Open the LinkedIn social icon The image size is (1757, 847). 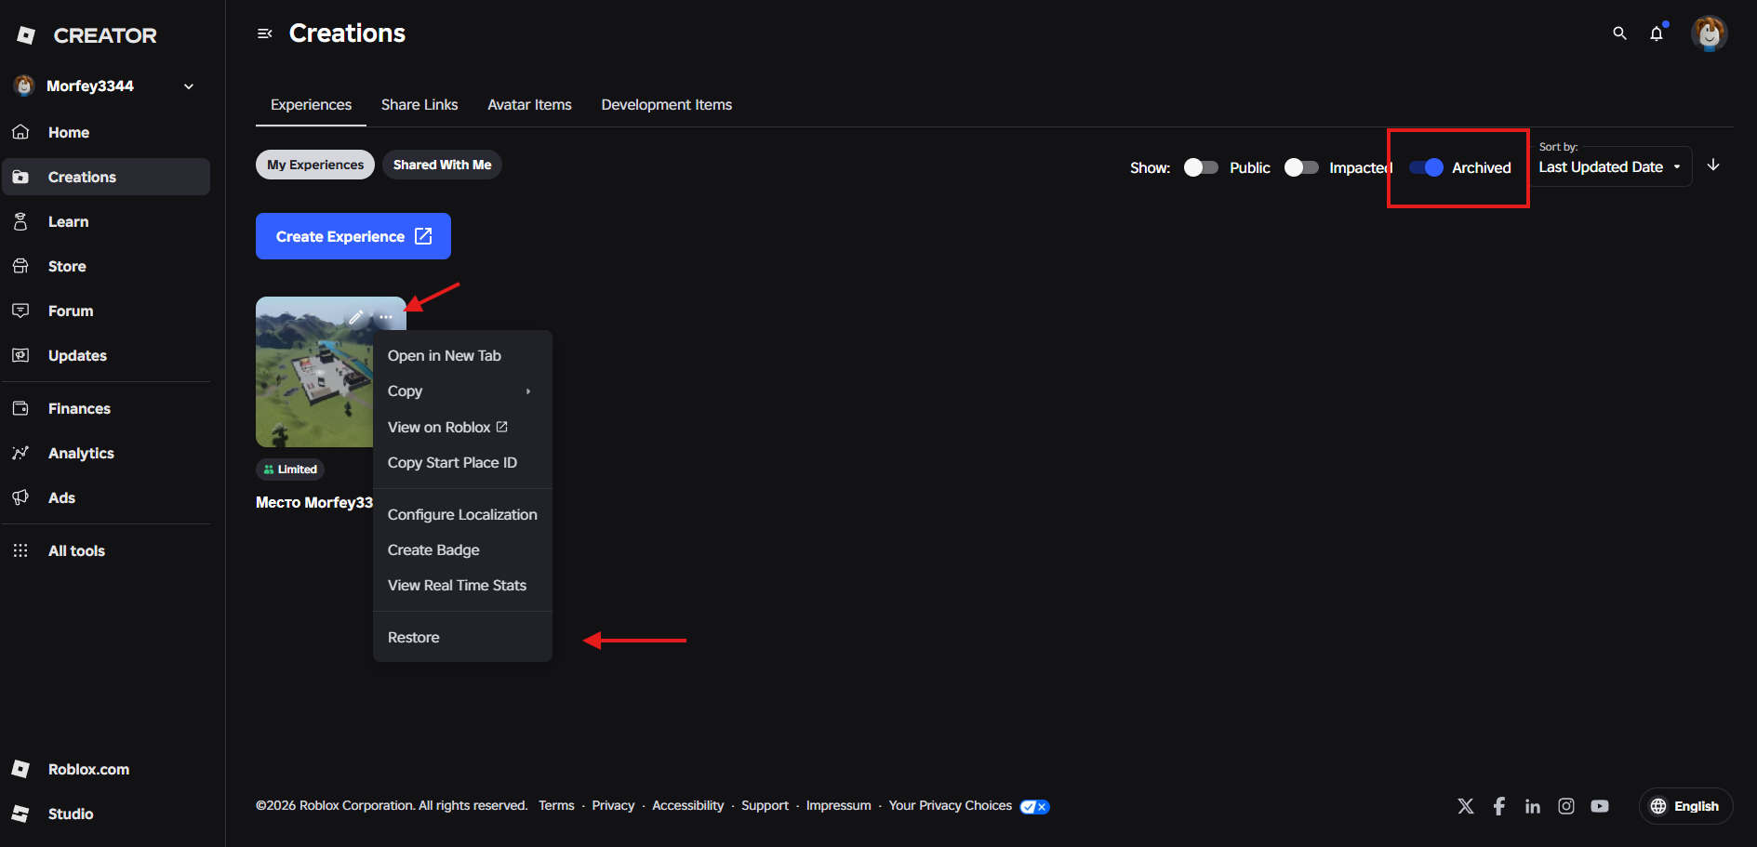1533,806
